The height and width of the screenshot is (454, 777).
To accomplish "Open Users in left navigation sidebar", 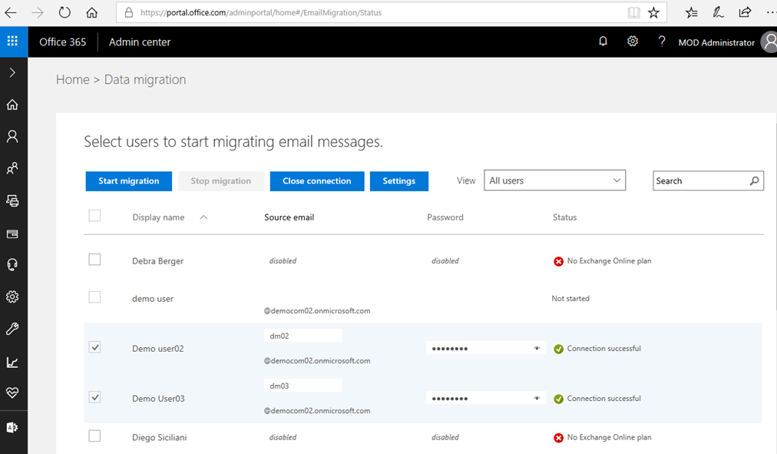I will click(x=12, y=136).
